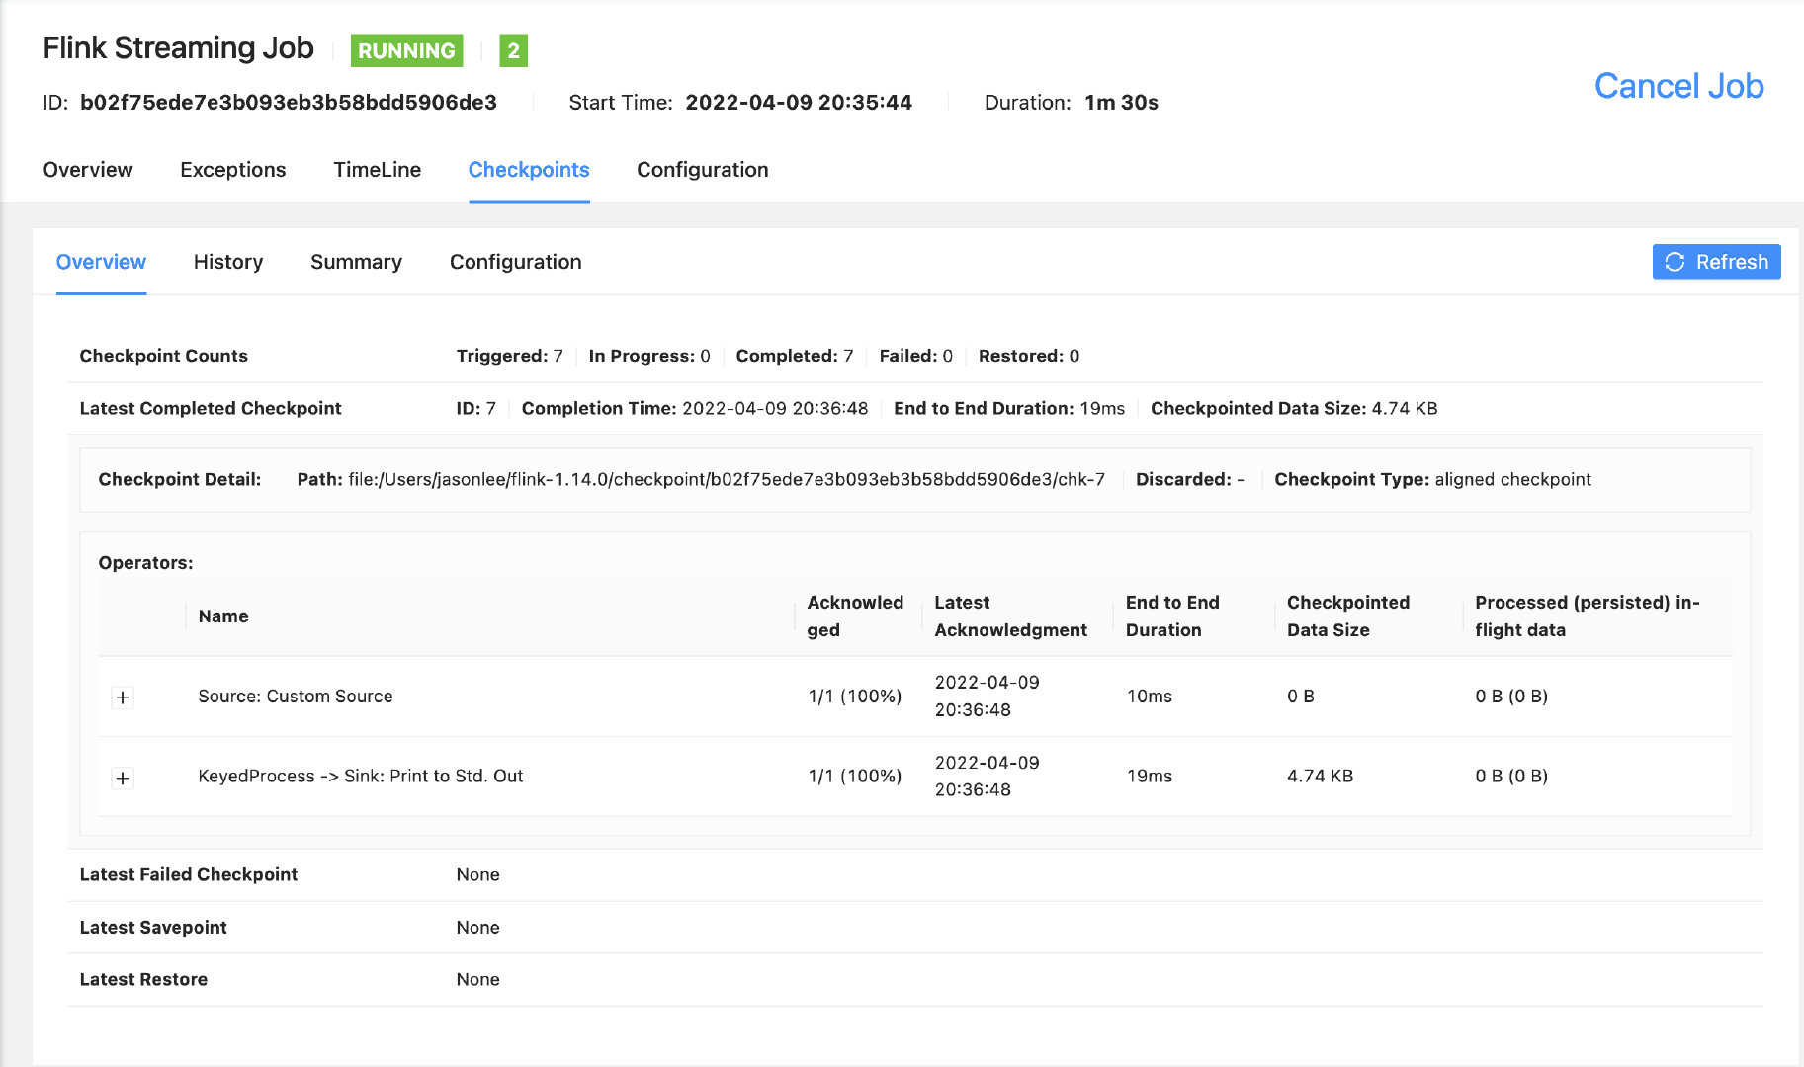
Task: Click the Completed: 7 count
Action: tap(795, 356)
